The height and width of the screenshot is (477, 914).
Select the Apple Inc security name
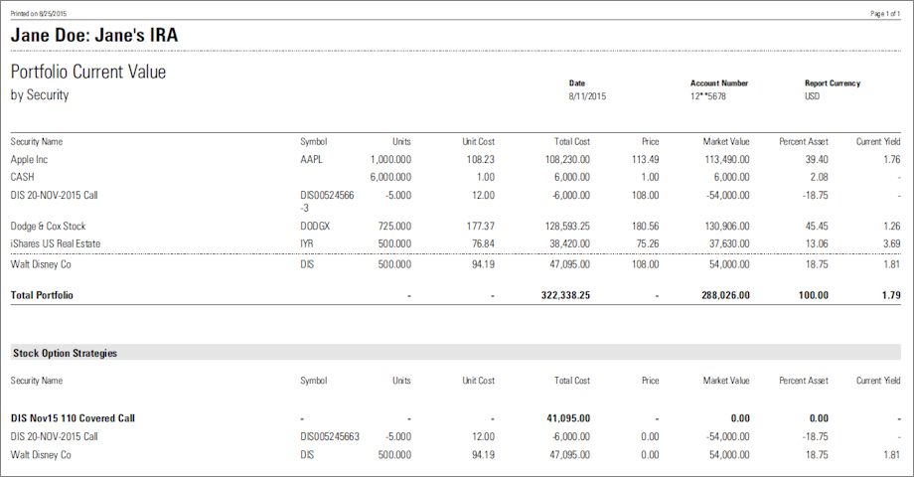[x=29, y=159]
